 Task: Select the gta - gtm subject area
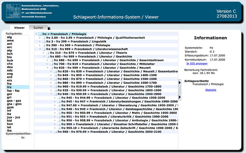tap(14, 104)
